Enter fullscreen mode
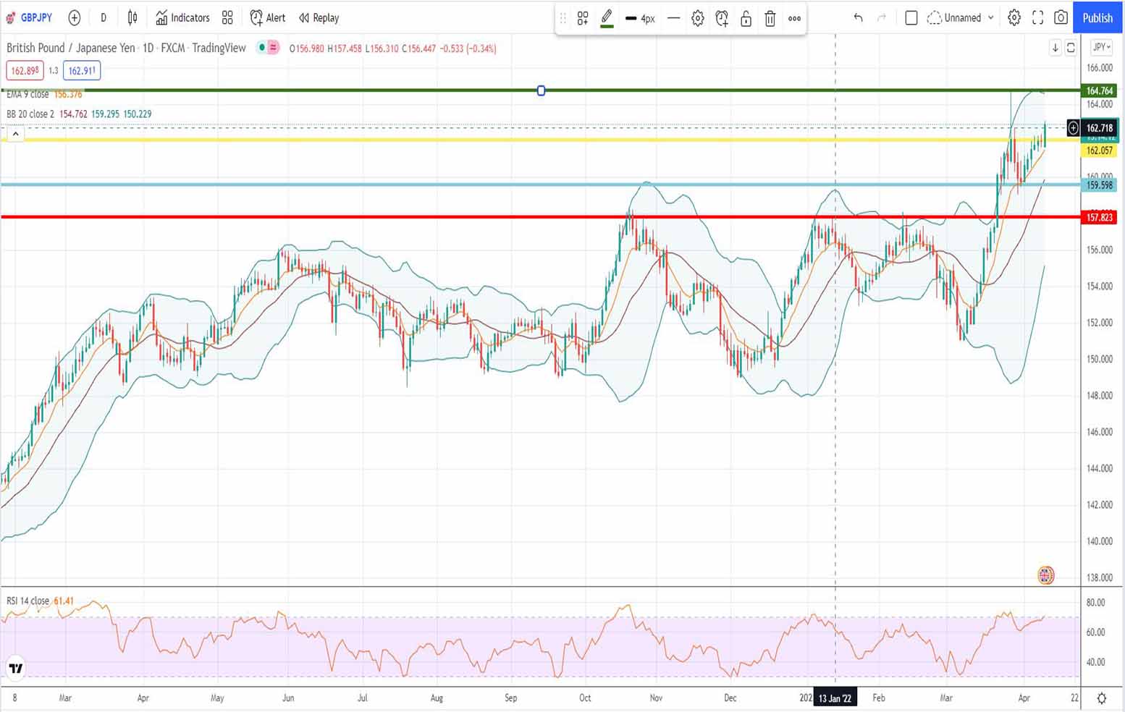 point(1037,18)
